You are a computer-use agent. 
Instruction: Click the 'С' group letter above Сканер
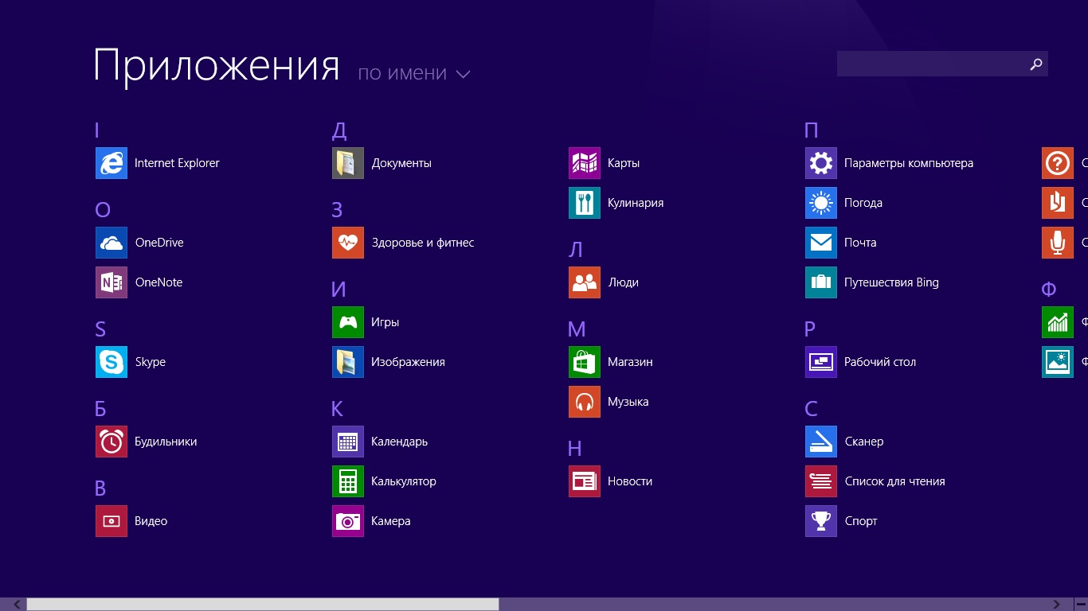click(812, 409)
